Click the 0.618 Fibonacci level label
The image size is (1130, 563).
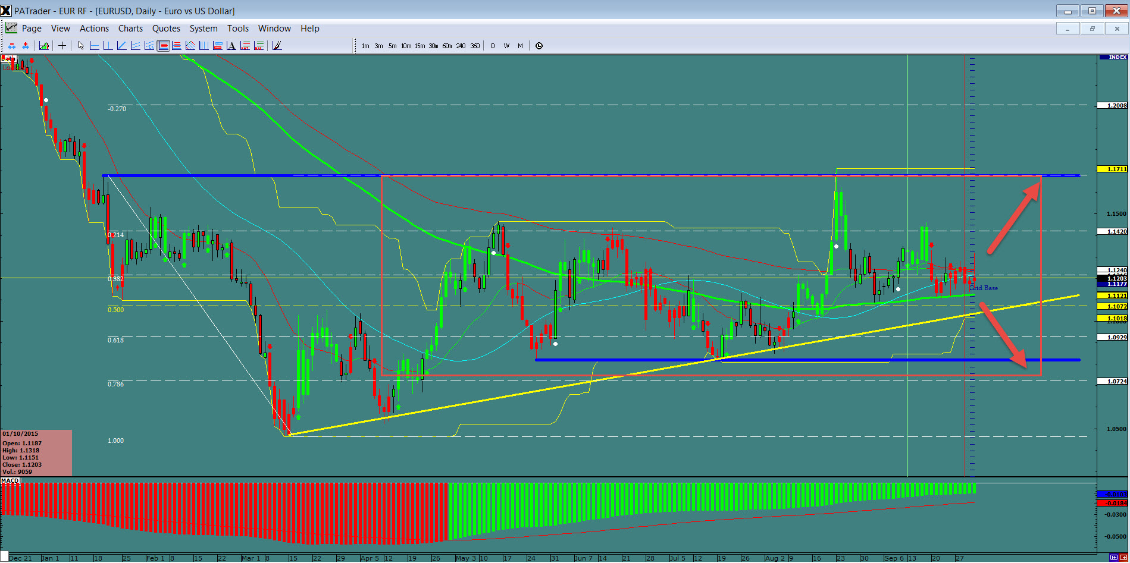tap(115, 340)
